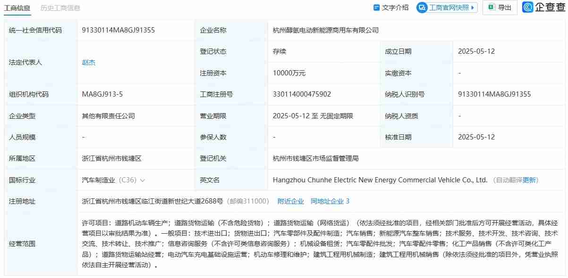568x278 pixels.
Task: Click the English company name text
Action: (381, 180)
